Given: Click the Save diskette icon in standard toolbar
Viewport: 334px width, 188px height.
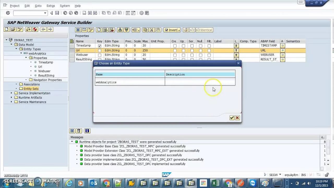Looking at the screenshot, I should coord(57,13).
